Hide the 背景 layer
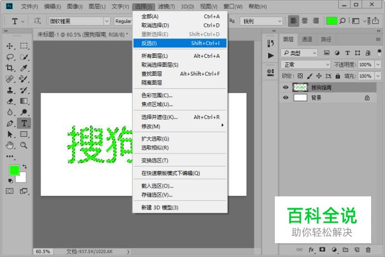385x257 pixels. point(285,97)
